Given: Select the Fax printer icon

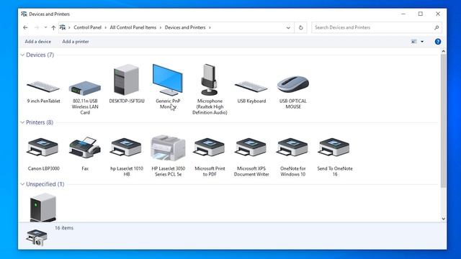Looking at the screenshot, I should pos(85,147).
